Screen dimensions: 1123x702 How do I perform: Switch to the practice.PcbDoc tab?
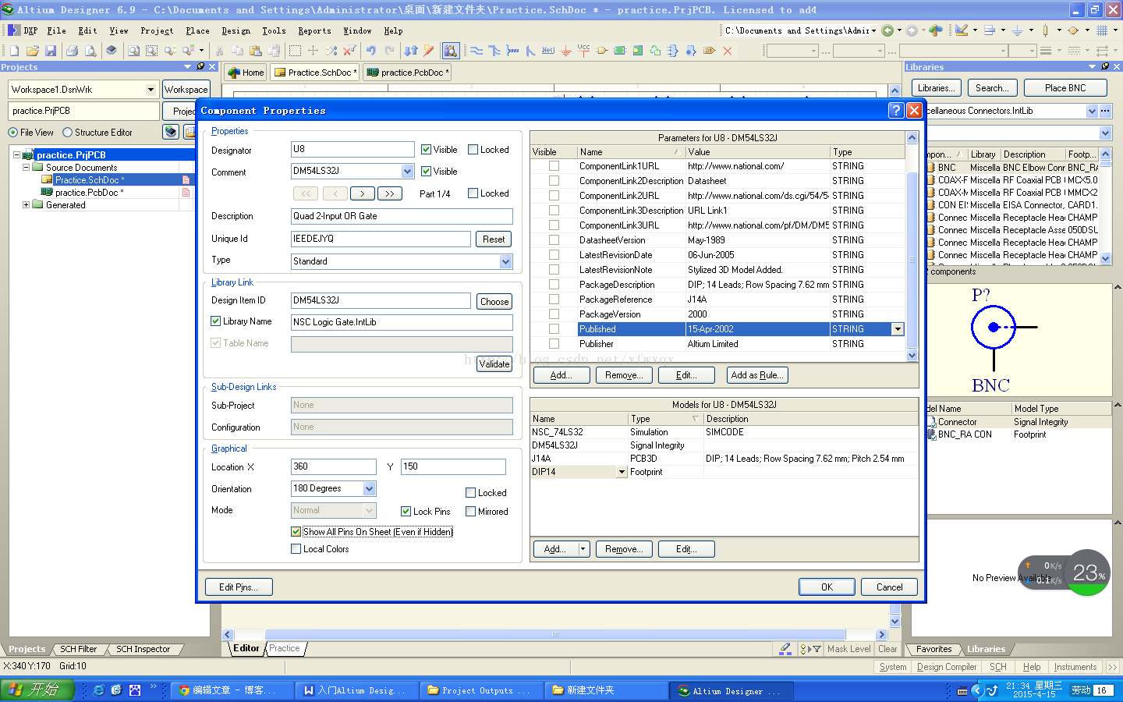click(407, 73)
